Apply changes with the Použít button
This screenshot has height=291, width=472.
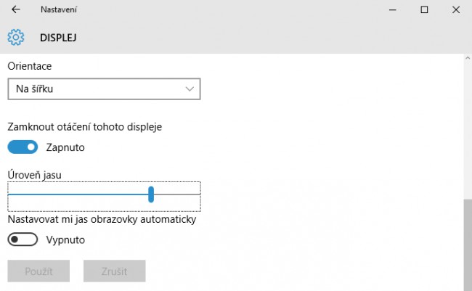click(x=38, y=271)
